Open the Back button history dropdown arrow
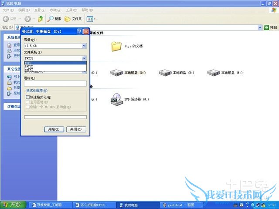279x209 pixels. coord(20,19)
